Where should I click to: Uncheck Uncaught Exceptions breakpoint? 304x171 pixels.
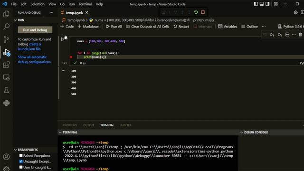(21, 161)
